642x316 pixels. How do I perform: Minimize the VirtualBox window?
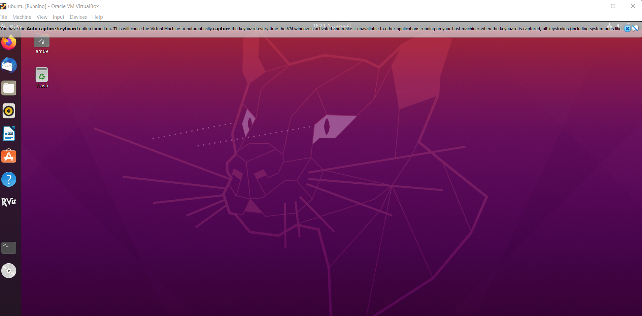pyautogui.click(x=594, y=6)
